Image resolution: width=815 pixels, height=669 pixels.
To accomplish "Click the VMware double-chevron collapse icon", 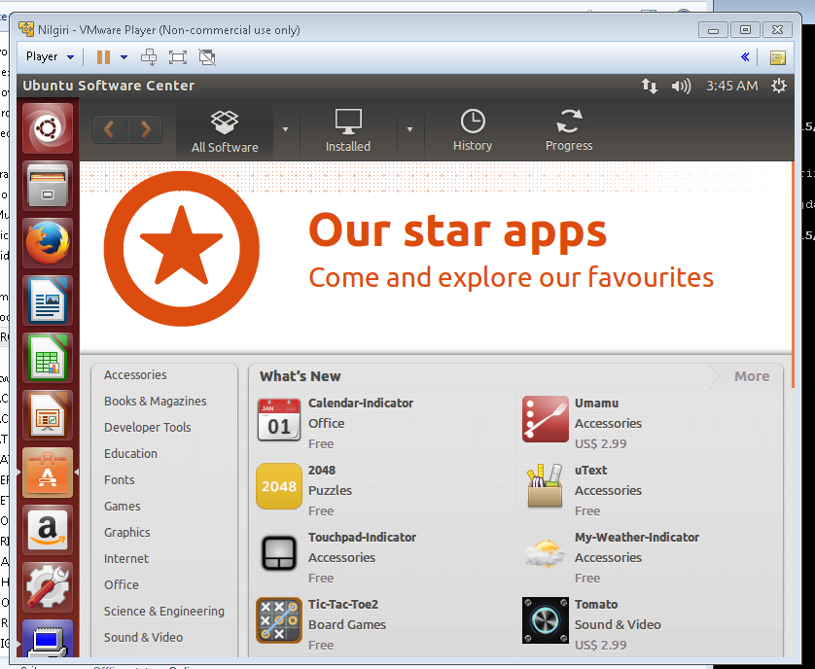I will tap(745, 57).
